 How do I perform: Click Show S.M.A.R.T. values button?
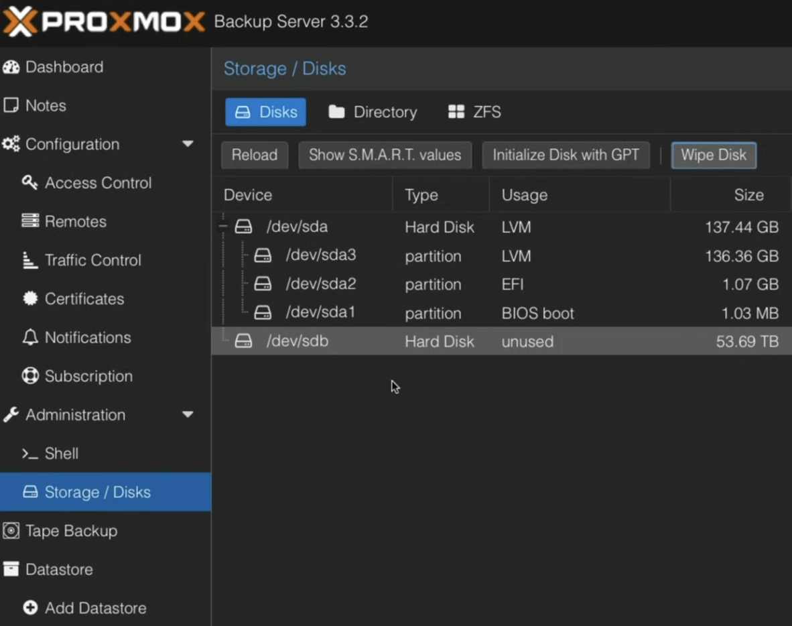(x=385, y=155)
